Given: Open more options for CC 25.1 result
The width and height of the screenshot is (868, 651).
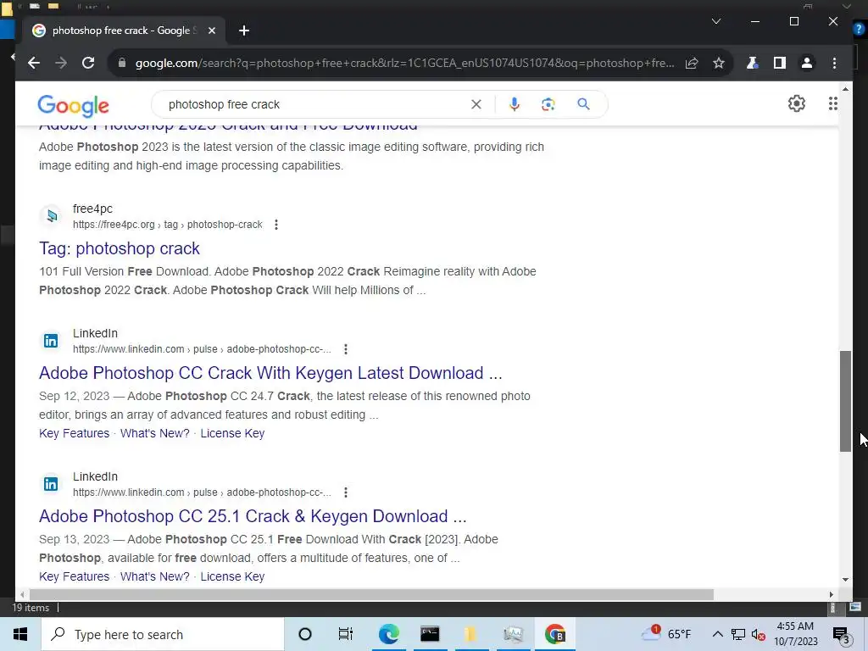Looking at the screenshot, I should [346, 492].
